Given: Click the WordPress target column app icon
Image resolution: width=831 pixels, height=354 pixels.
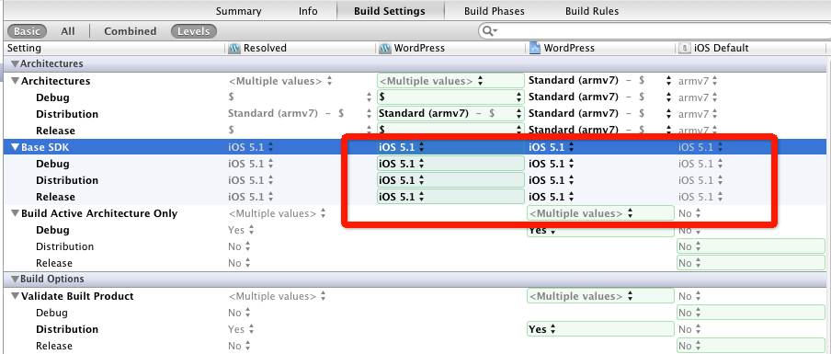Looking at the screenshot, I should point(384,48).
